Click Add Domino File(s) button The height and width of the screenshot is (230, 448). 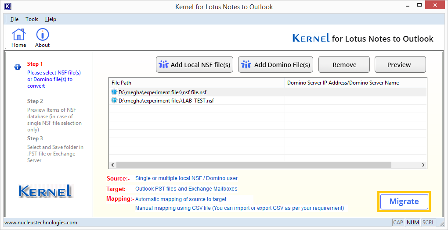(x=275, y=65)
